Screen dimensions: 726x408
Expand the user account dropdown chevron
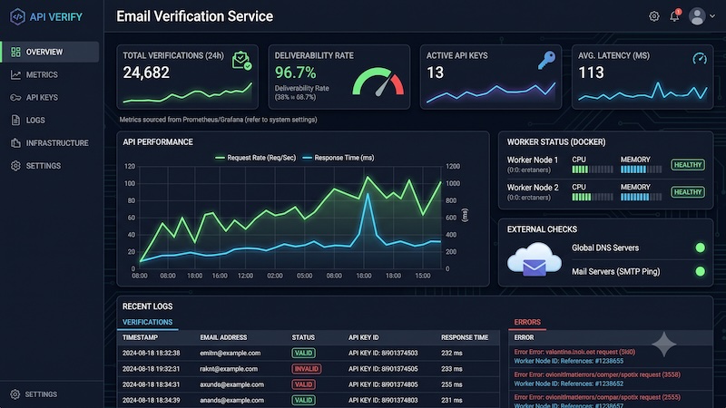pos(712,16)
